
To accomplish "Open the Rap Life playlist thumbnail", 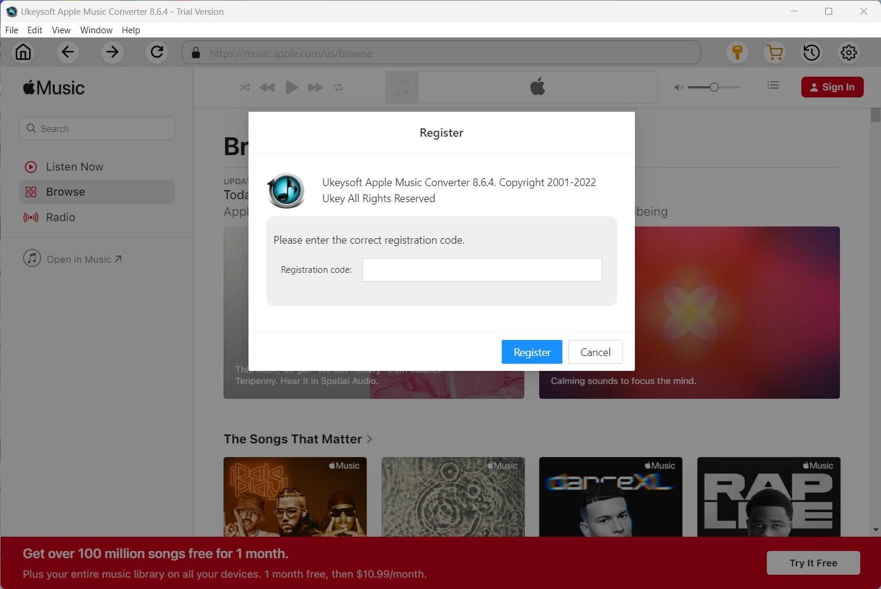I will (769, 497).
